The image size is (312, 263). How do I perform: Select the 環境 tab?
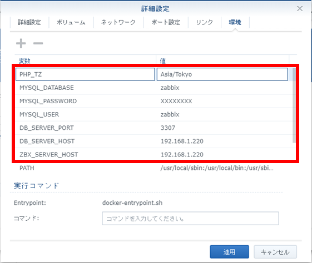235,22
